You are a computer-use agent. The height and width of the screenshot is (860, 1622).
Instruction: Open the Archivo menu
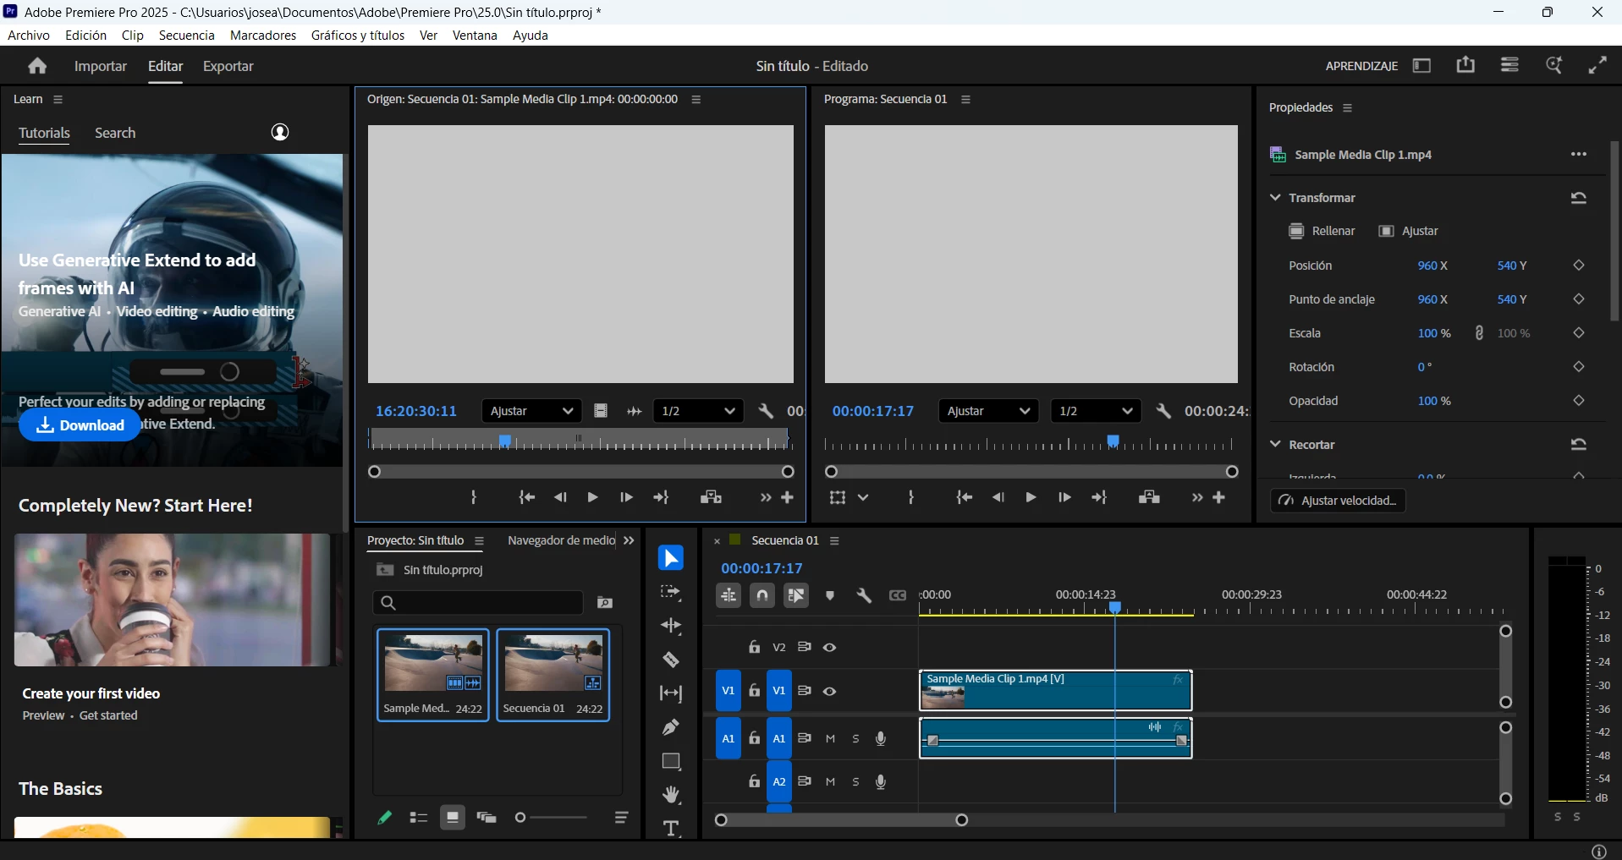point(29,35)
